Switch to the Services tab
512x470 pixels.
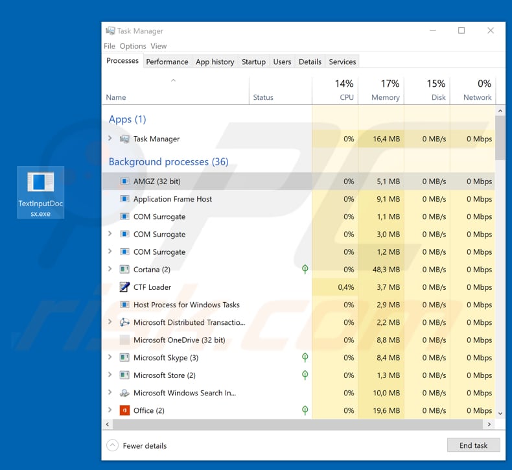pos(343,62)
